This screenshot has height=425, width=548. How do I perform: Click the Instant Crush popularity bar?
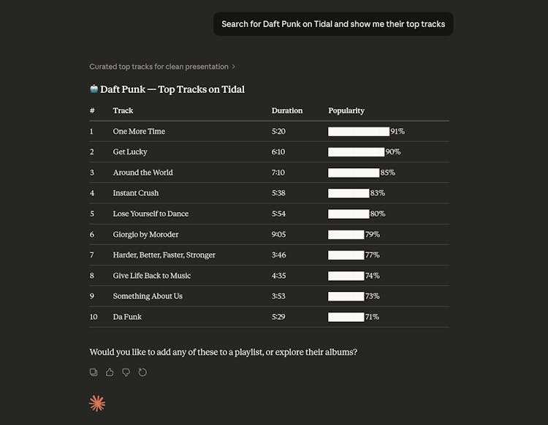(349, 193)
